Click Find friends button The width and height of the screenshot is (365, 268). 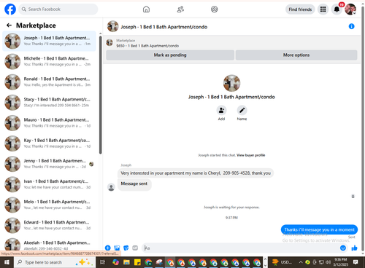pos(300,9)
